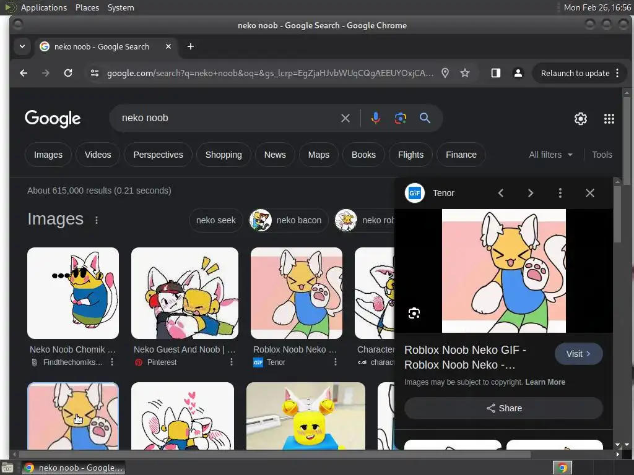
Task: Open the Roblox Noob Neko Tenor thumbnail
Action: 297,293
